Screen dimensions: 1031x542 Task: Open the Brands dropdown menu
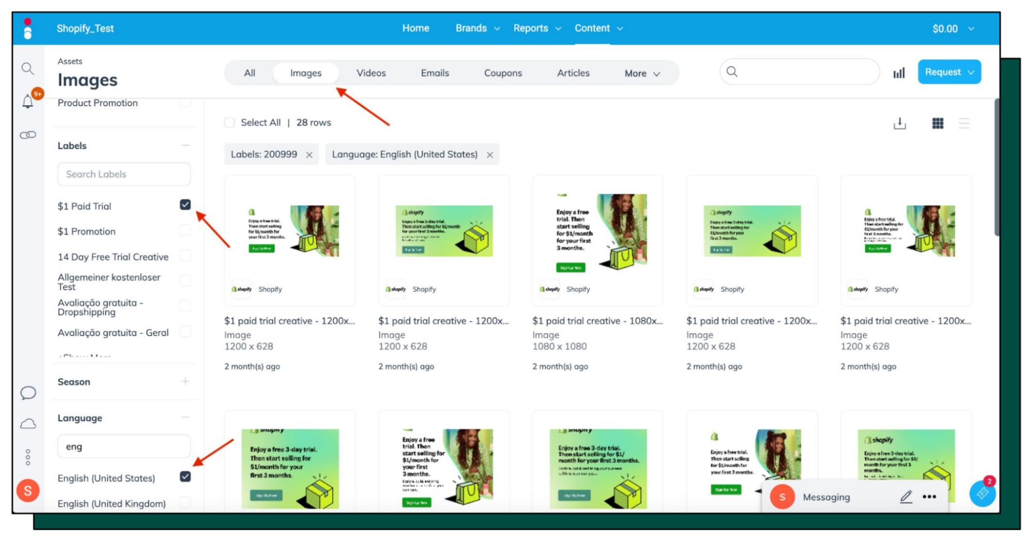click(x=478, y=28)
